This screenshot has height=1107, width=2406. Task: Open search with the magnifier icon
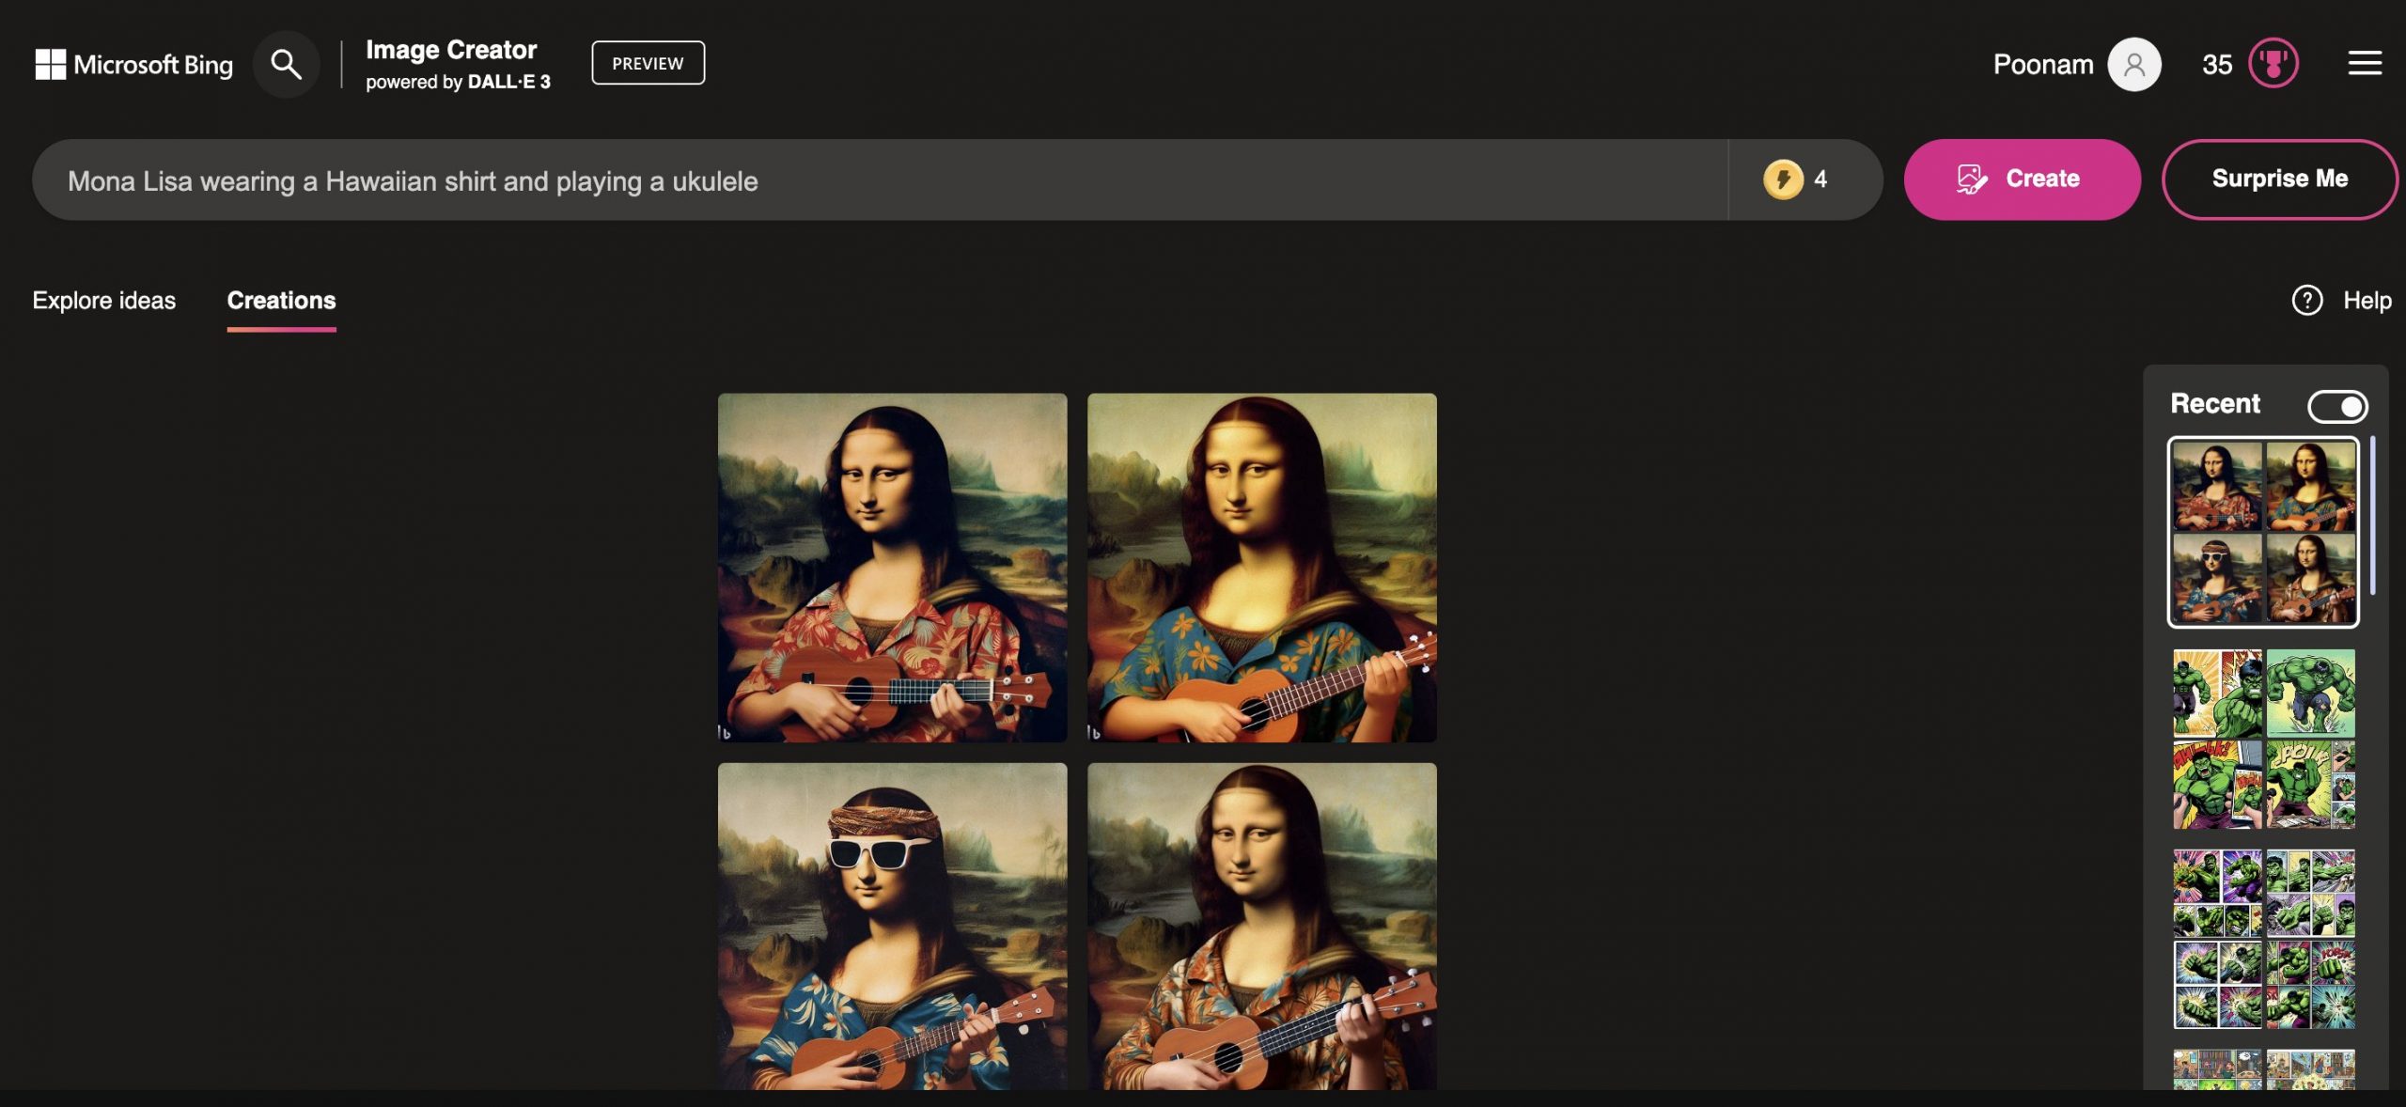286,64
